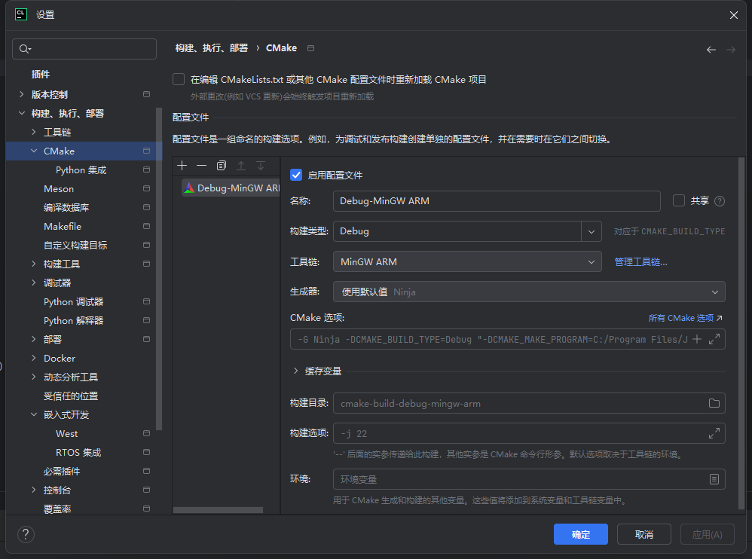Screen dimensions: 752x559
Task: Browse folder for 构建目录
Action: pos(714,403)
